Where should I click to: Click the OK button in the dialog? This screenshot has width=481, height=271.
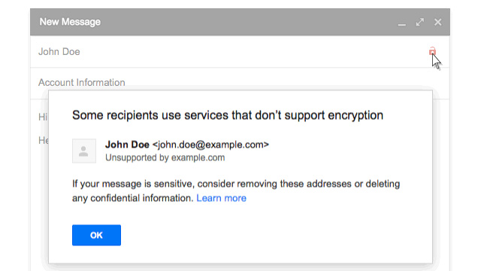tap(96, 235)
